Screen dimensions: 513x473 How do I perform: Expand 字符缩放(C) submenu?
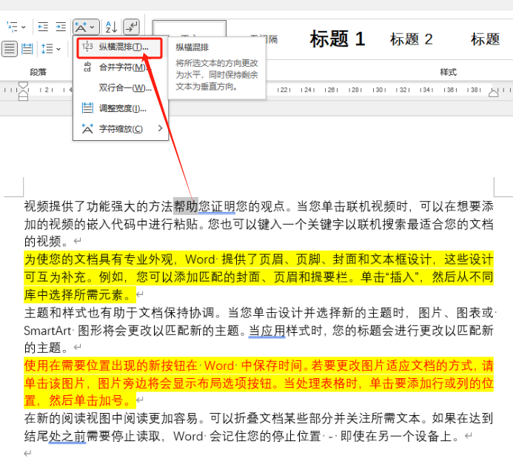coord(120,128)
